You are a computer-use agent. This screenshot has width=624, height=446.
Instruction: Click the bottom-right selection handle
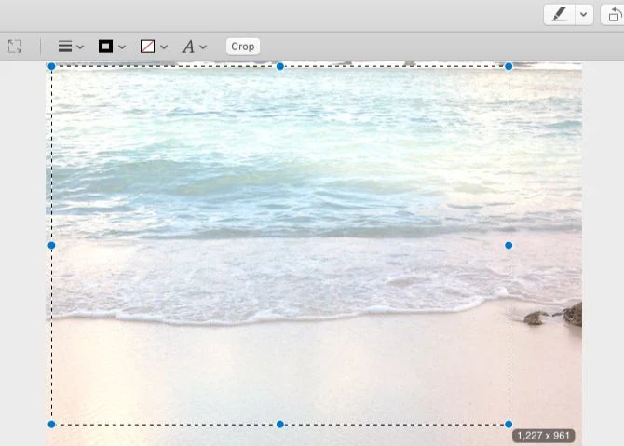click(509, 424)
